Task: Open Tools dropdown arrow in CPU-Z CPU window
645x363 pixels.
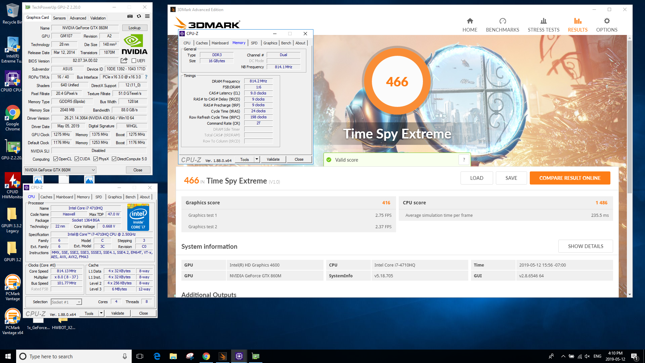Action: coord(101,313)
